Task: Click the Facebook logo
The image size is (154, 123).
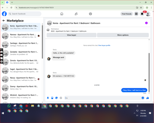Action: coord(4,14)
